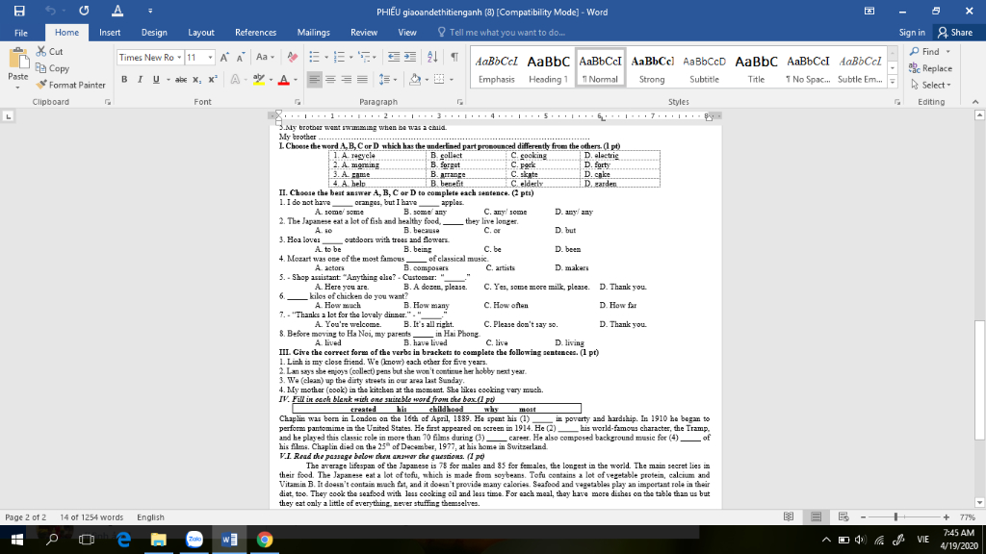
Task: Click zoom slider handle
Action: tap(895, 516)
